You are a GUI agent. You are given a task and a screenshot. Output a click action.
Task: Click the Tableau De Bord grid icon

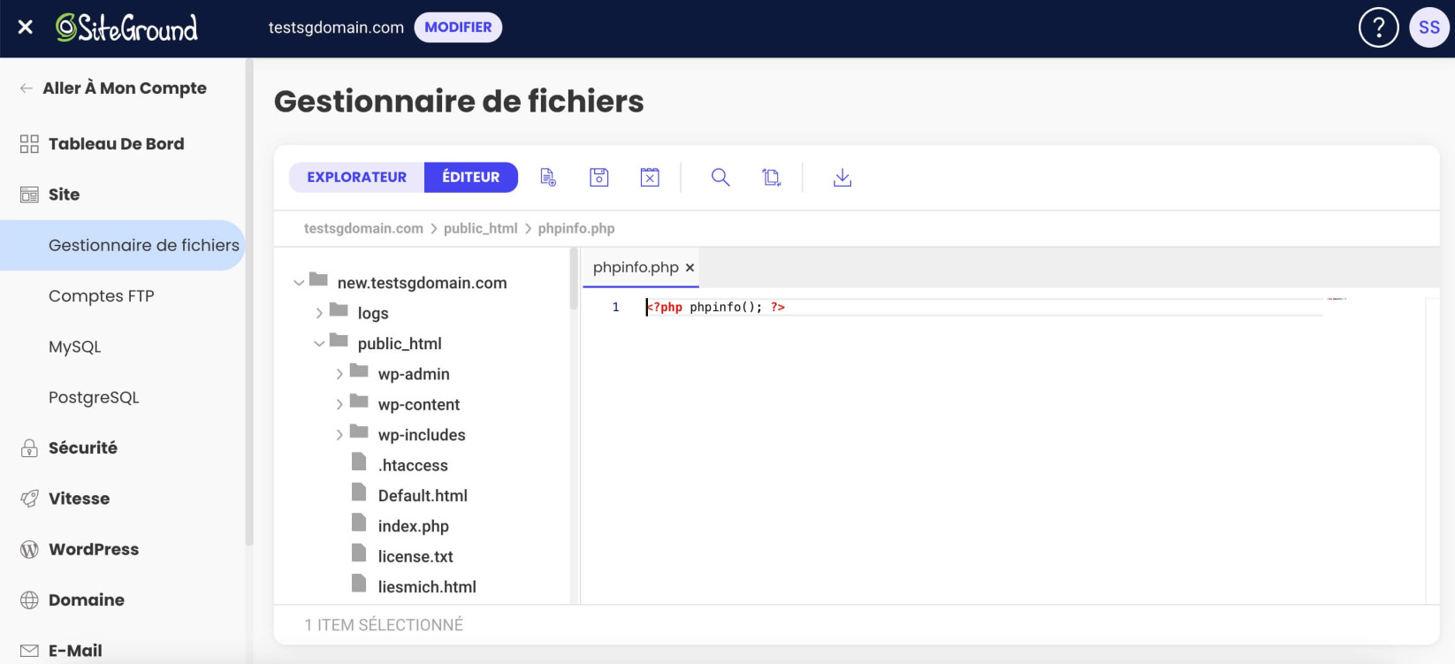click(29, 144)
